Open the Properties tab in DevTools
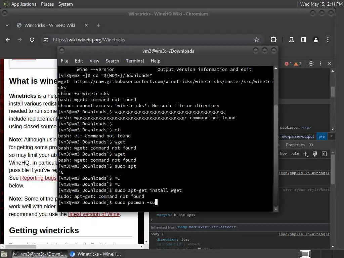Viewport: 344px width, 258px height. tap(295, 145)
